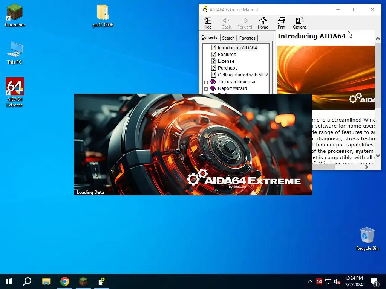The height and width of the screenshot is (289, 386).
Task: Select the pa07_0006 folder on desktop
Action: point(103,15)
